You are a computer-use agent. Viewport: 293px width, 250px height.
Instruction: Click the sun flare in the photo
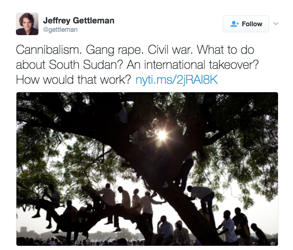(162, 135)
